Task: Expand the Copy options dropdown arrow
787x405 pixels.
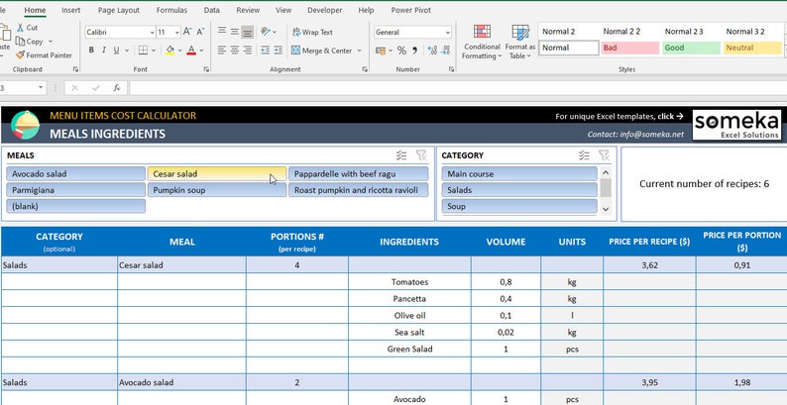Action: (51, 42)
